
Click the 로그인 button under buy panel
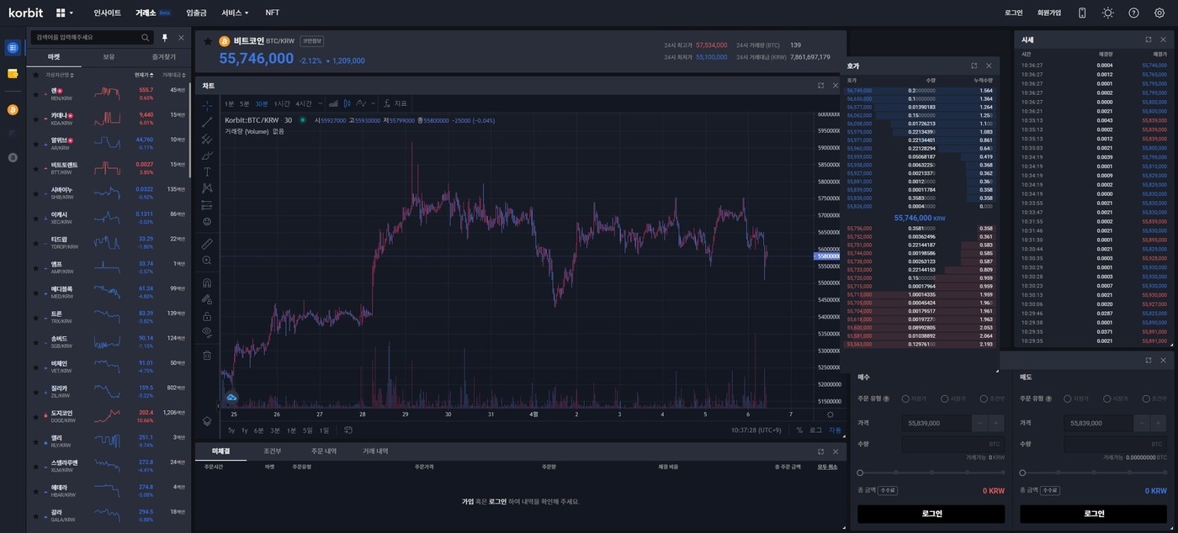click(931, 514)
